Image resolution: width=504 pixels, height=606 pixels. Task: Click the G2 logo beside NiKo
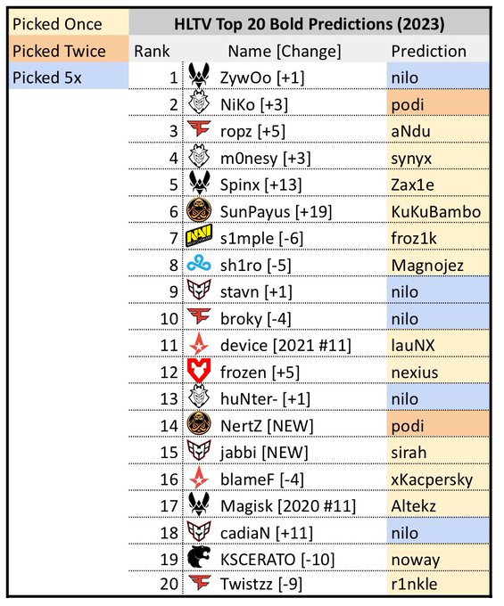199,102
